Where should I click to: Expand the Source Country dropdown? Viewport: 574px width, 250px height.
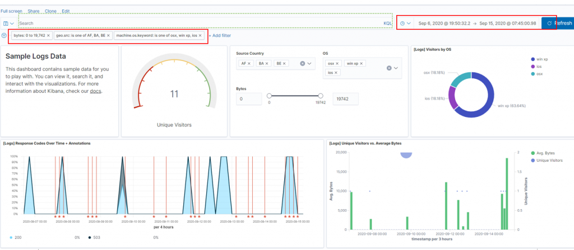point(309,63)
